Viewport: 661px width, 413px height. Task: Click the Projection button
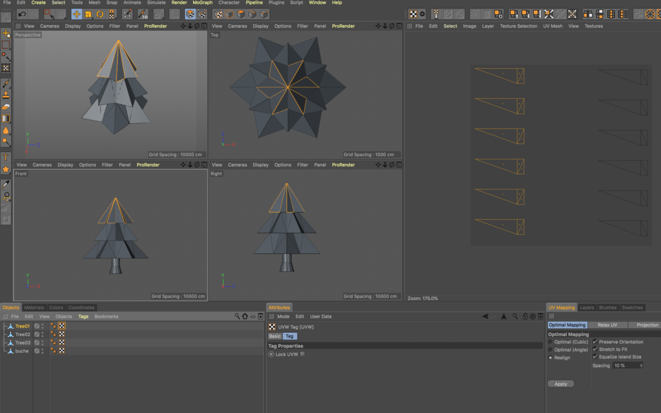click(x=645, y=325)
